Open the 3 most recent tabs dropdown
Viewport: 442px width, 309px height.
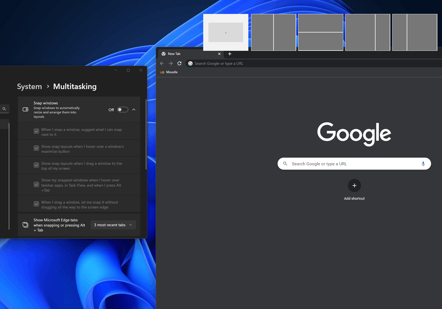coord(113,225)
